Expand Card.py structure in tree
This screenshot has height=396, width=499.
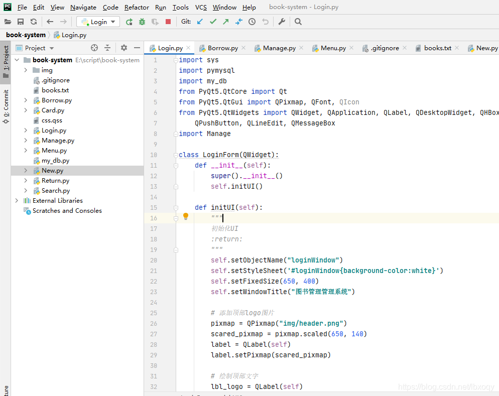26,110
